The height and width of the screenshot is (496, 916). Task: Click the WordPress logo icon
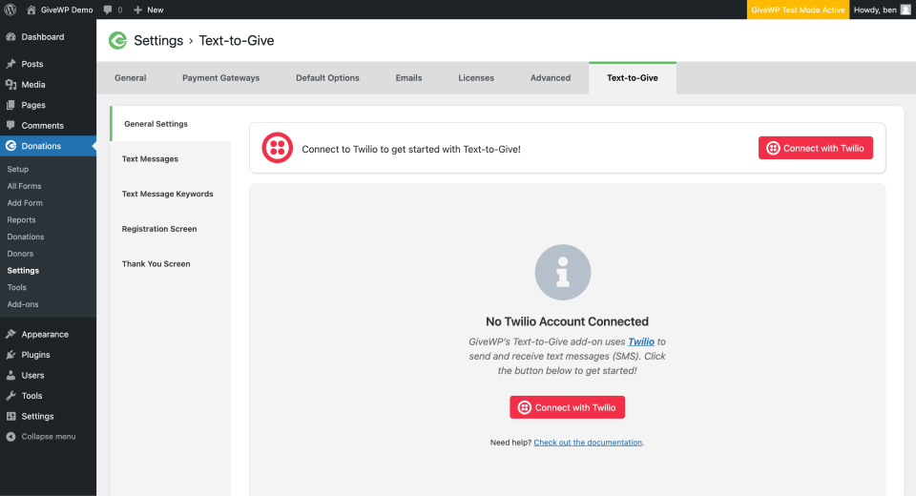[10, 10]
